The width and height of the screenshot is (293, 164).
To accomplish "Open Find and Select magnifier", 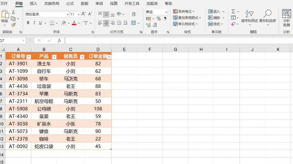I will pyautogui.click(x=267, y=17).
